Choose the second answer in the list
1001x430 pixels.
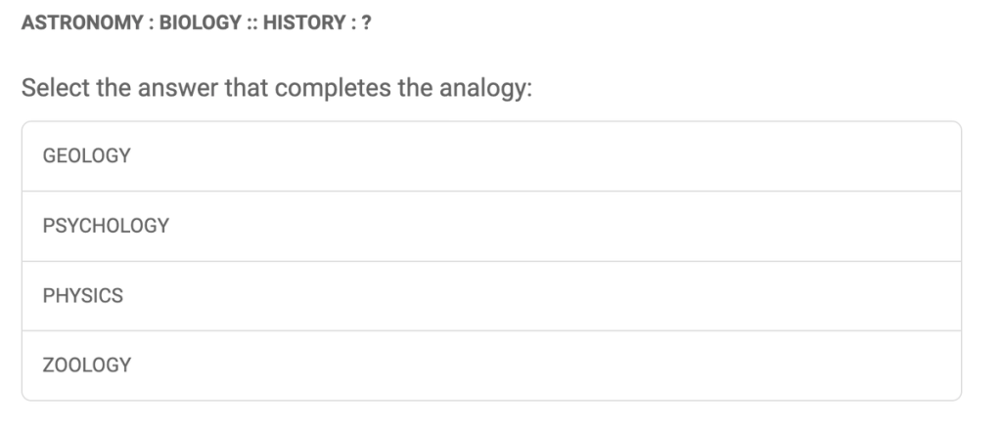click(x=491, y=226)
